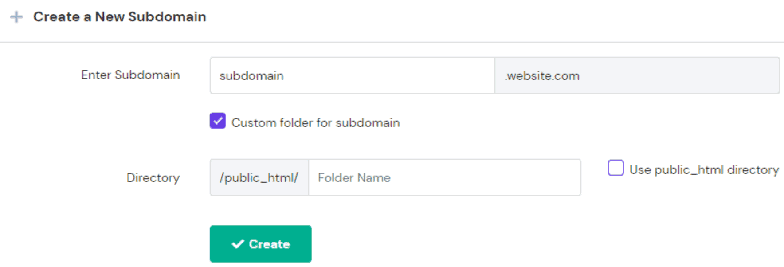The height and width of the screenshot is (267, 784).
Task: Select the checkmark icon on the Create button
Action: (238, 243)
